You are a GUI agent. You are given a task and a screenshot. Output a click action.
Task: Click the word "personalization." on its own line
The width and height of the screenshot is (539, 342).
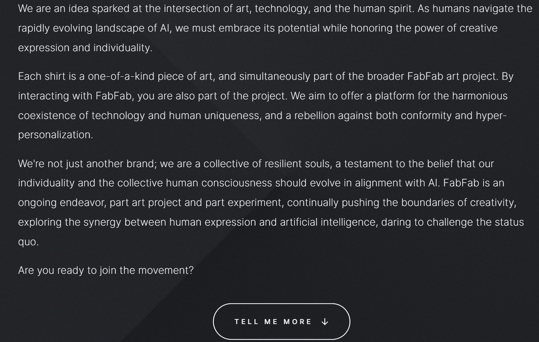(x=56, y=135)
